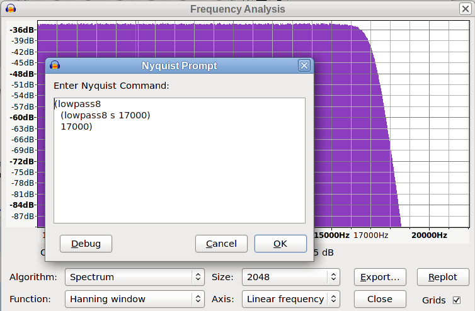Image resolution: width=475 pixels, height=311 pixels.
Task: Click the Export... button
Action: (x=380, y=277)
